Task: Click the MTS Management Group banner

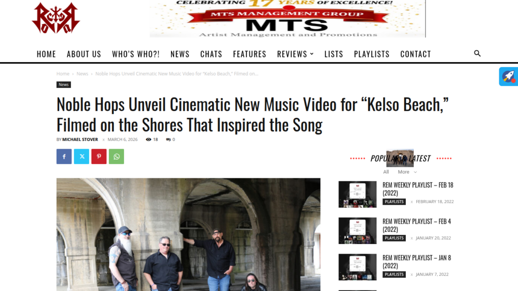Action: (288, 19)
